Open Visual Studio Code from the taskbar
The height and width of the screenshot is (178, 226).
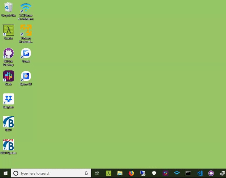200,173
